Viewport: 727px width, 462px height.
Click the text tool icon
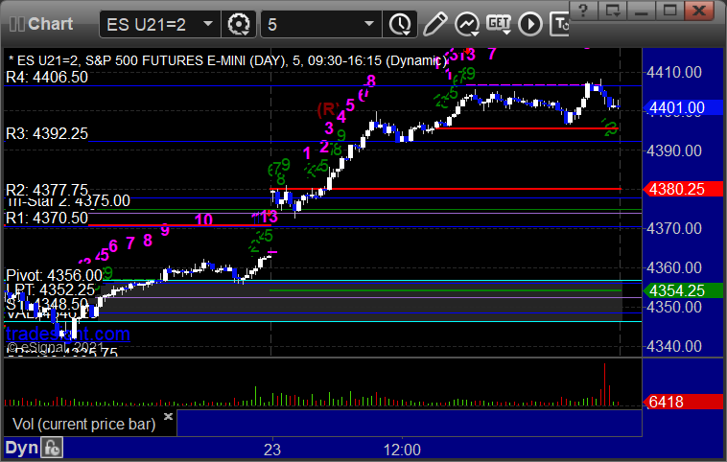(559, 24)
